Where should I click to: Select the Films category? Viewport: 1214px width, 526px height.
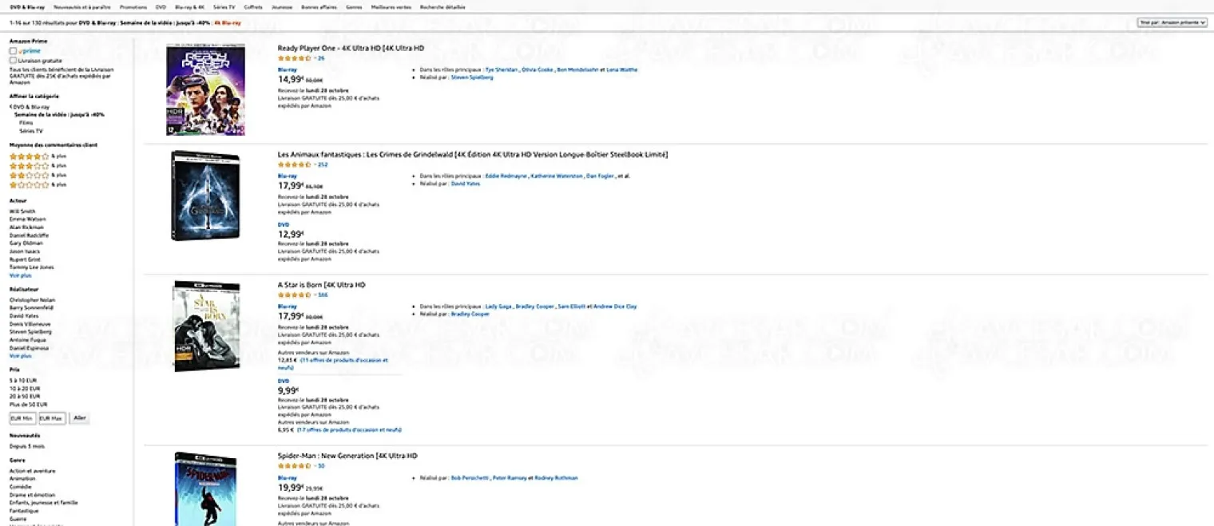tap(26, 123)
